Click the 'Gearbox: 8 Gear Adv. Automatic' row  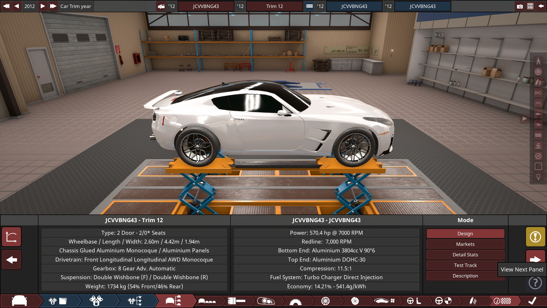134,268
